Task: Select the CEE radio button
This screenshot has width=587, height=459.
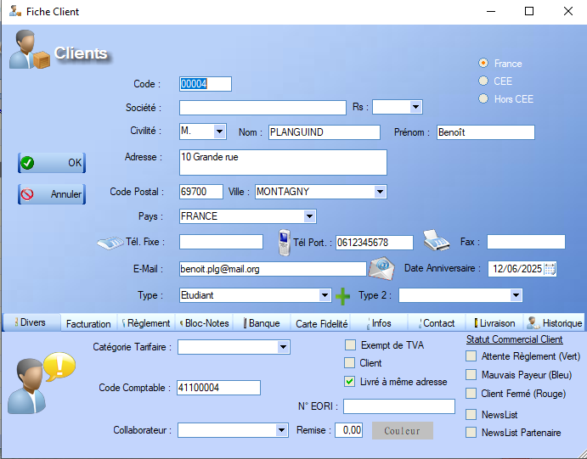Action: coord(483,81)
